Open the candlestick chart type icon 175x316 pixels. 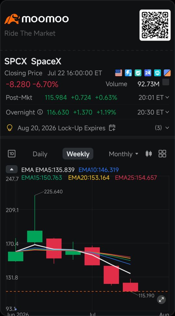149,154
